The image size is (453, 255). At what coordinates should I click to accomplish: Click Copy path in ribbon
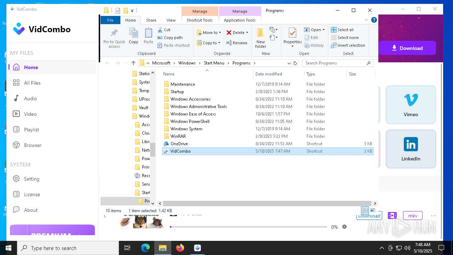click(x=170, y=38)
